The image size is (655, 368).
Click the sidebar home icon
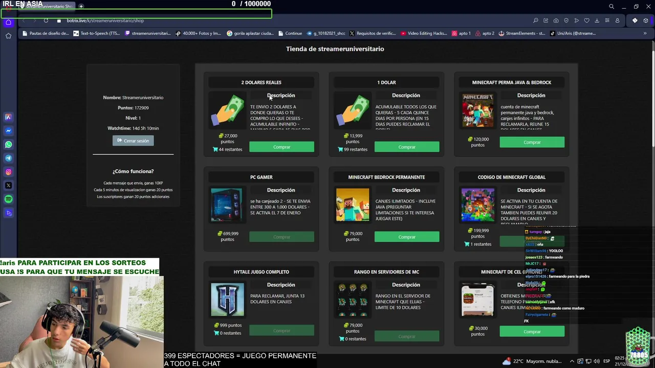click(8, 22)
